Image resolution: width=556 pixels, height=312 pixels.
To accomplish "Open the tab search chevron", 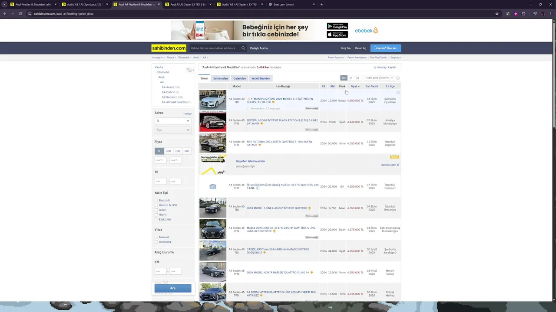I will pyautogui.click(x=5, y=4).
